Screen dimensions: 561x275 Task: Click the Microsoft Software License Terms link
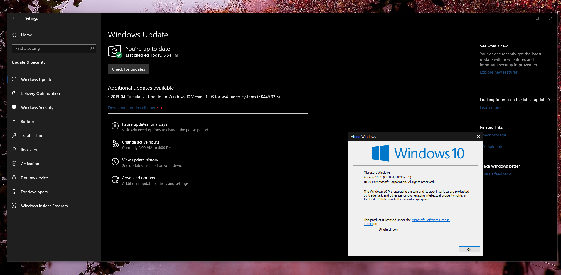click(x=430, y=220)
